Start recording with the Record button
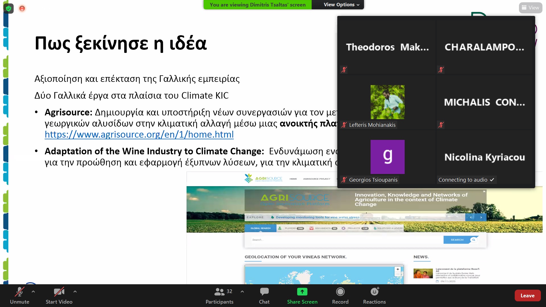Viewport: 546px width, 307px height. (x=340, y=296)
